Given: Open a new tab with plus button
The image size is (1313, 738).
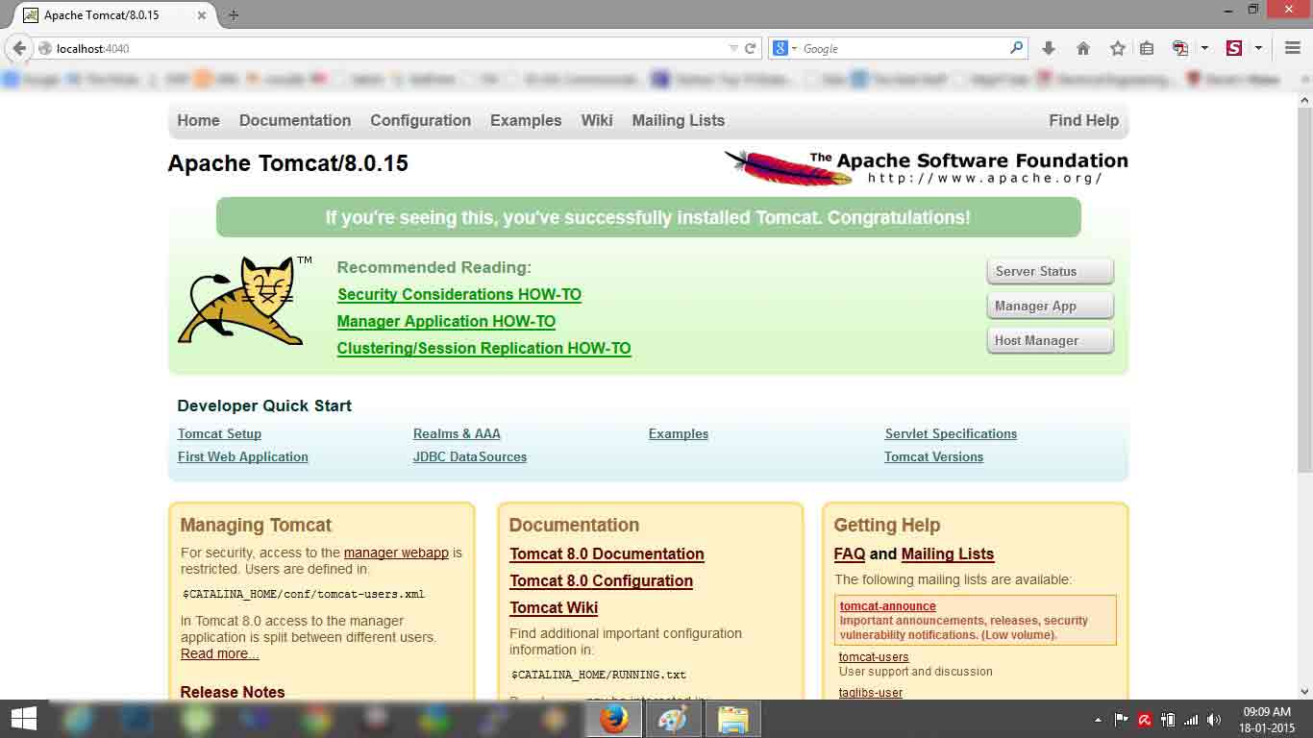Looking at the screenshot, I should pyautogui.click(x=234, y=15).
